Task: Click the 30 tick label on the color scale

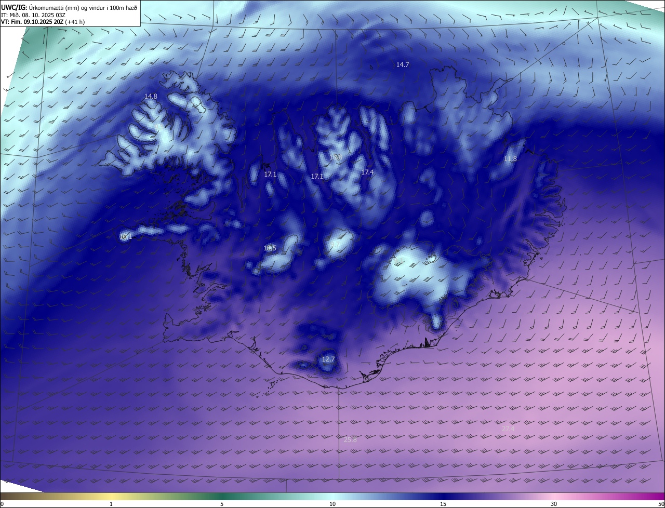Action: click(x=554, y=504)
